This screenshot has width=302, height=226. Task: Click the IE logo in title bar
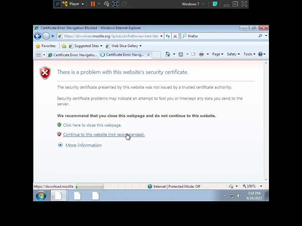36,28
